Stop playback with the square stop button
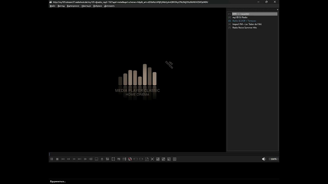 coord(57,159)
